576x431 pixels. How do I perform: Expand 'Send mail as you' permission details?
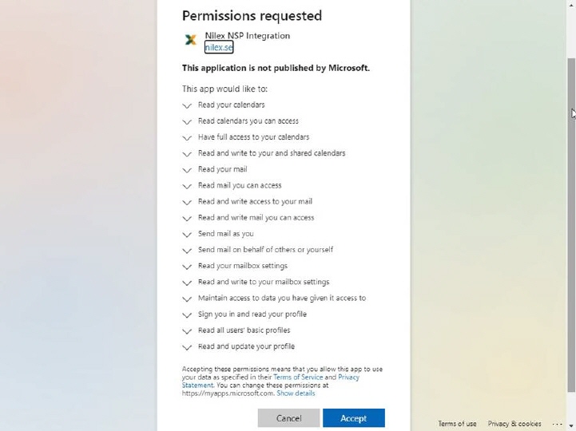pos(187,234)
